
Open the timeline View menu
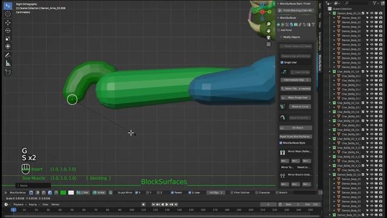pos(45,205)
